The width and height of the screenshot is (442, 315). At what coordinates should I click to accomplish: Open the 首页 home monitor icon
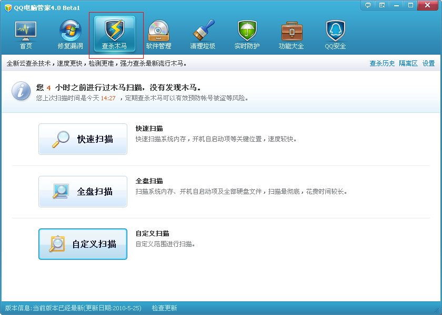point(26,31)
